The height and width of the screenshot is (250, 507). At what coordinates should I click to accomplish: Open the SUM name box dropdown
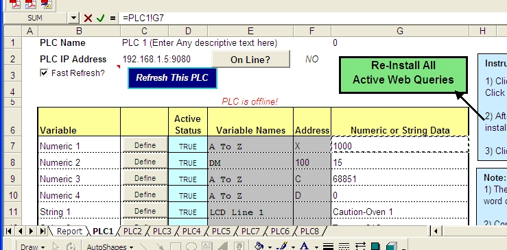[x=73, y=18]
